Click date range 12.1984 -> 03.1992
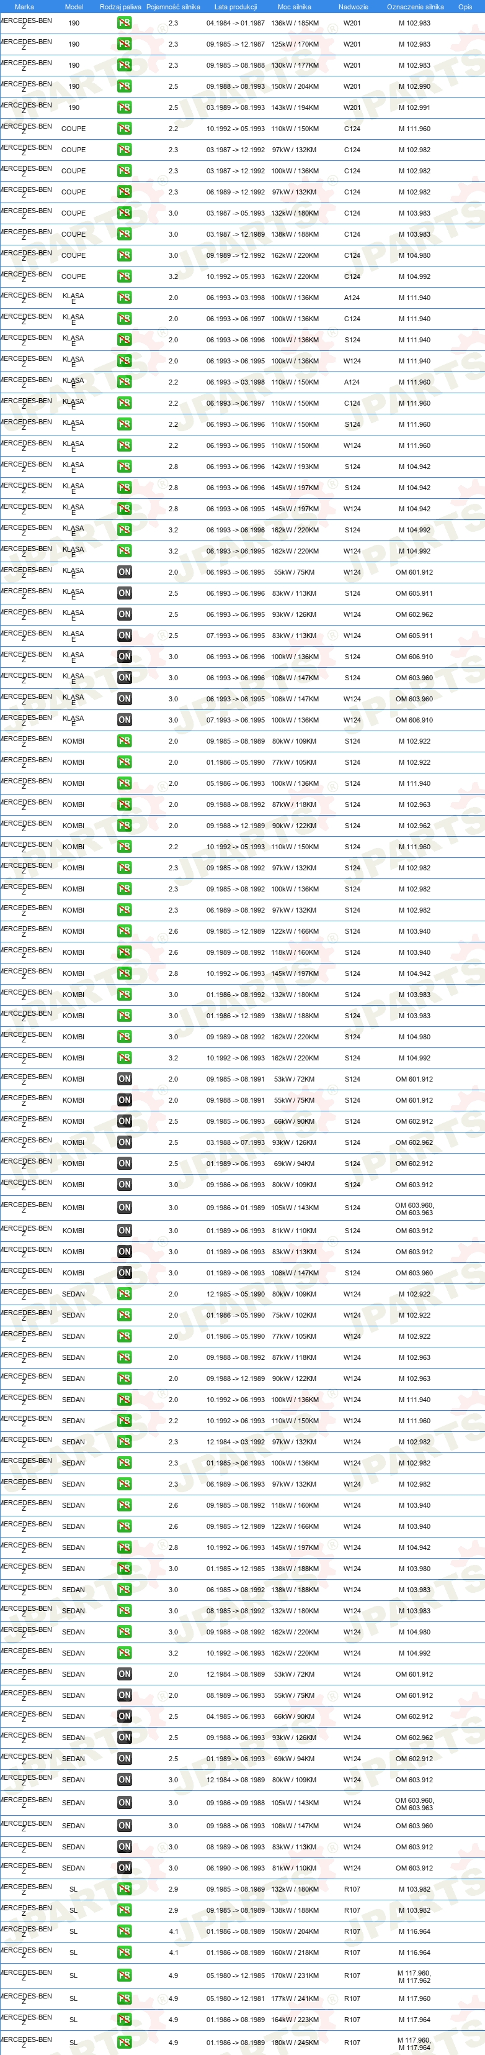 tap(236, 1442)
